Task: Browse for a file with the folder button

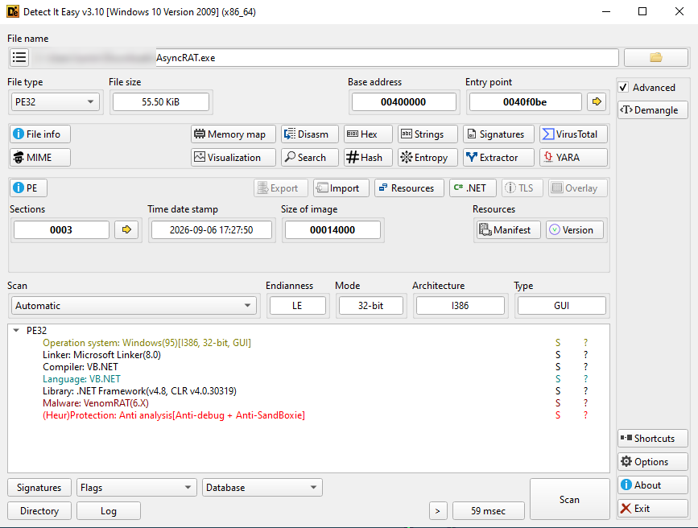Action: coord(655,57)
